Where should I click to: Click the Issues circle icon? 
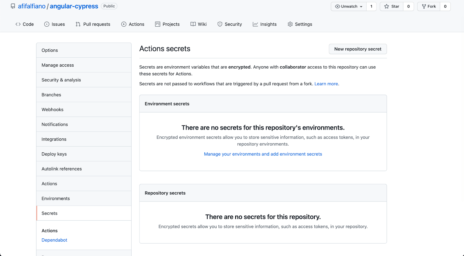47,24
